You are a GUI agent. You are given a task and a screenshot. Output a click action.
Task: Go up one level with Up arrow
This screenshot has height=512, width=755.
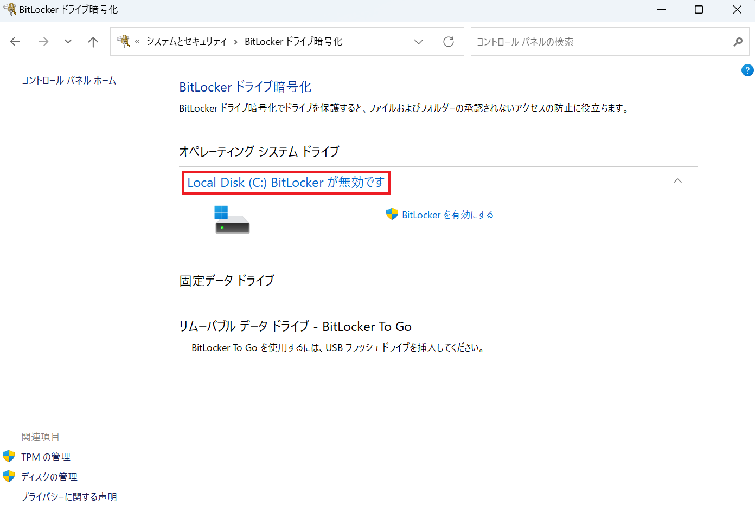pos(93,42)
